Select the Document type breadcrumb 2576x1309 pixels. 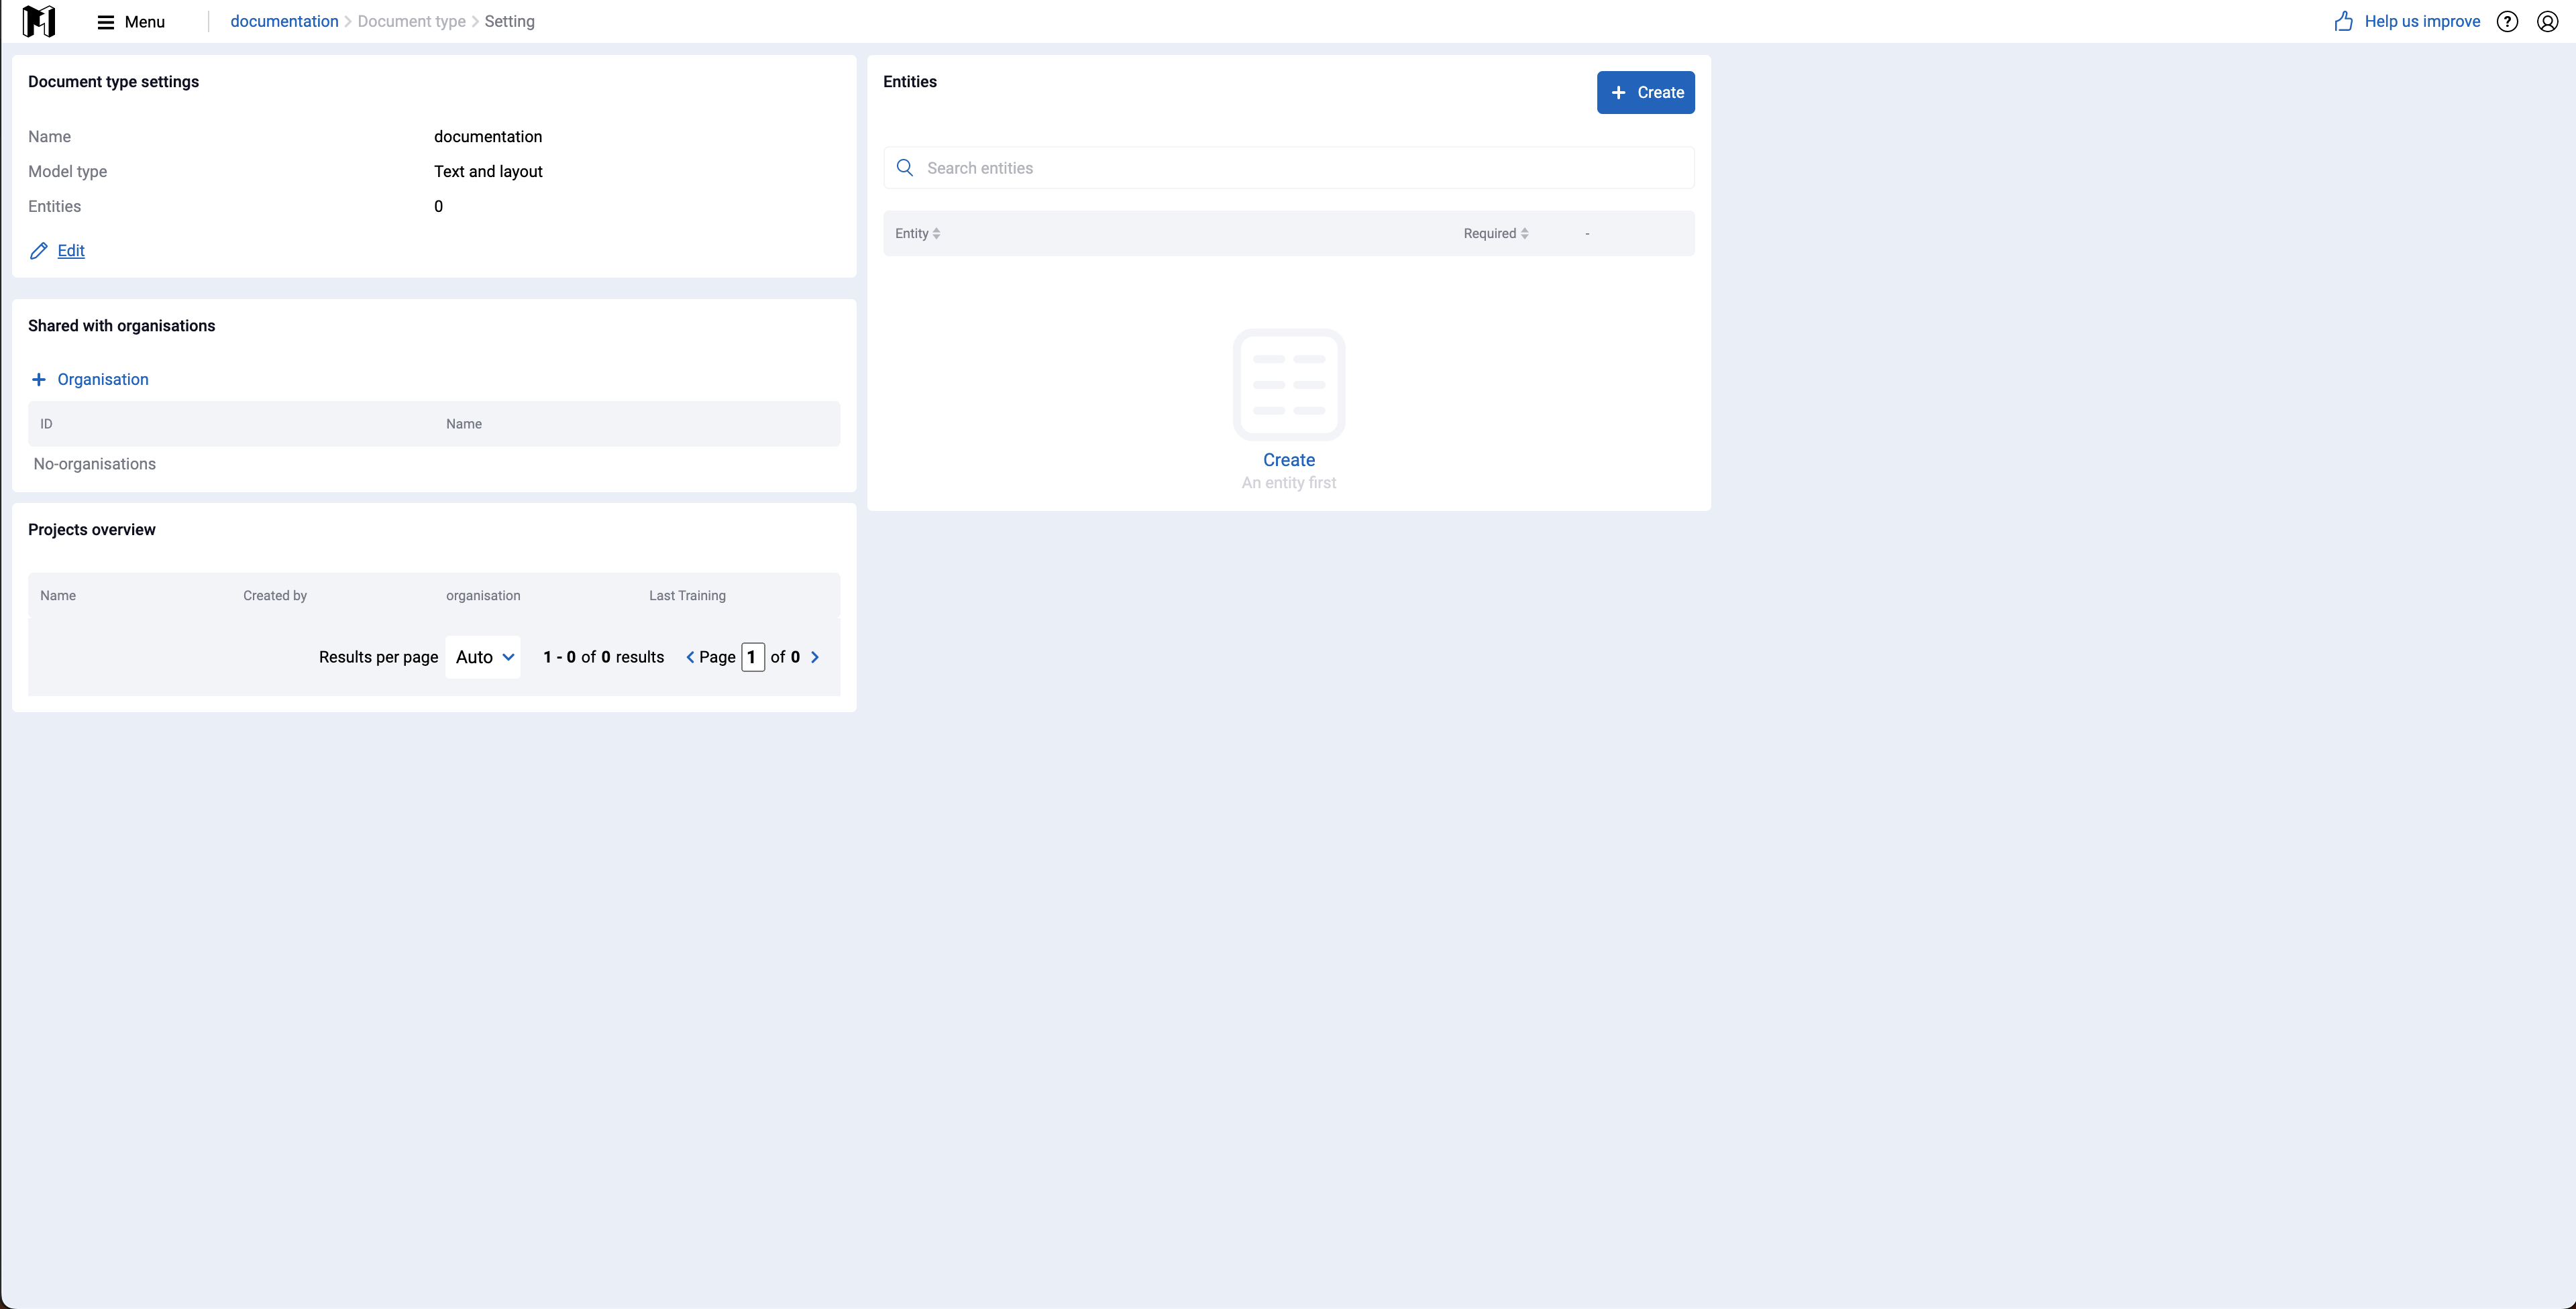(411, 21)
